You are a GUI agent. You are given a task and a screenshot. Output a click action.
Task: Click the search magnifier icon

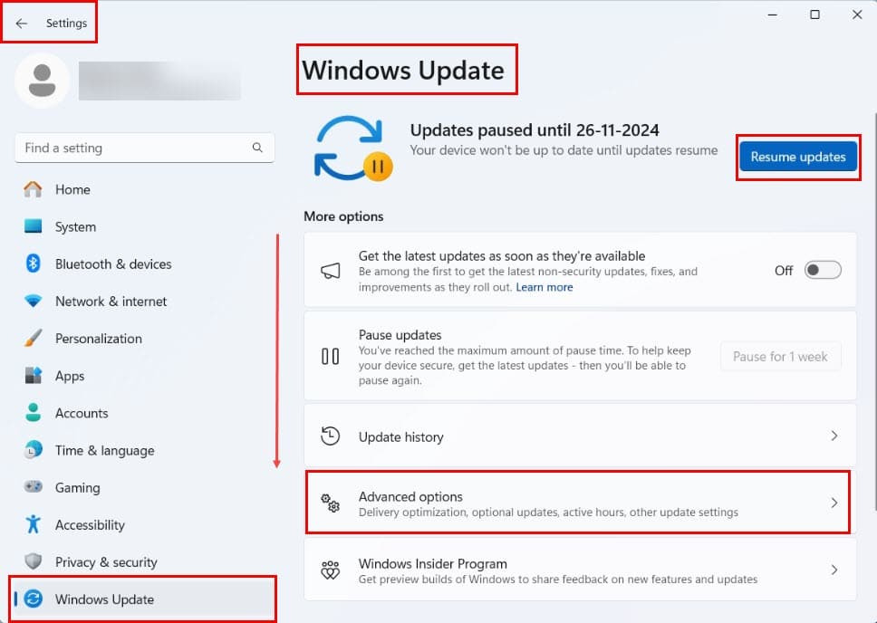(257, 148)
